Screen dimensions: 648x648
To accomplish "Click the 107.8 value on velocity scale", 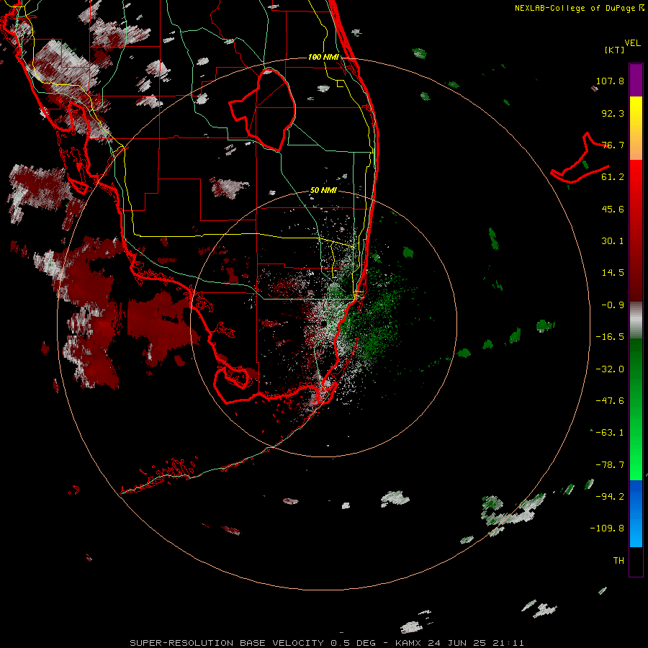I will [x=610, y=81].
